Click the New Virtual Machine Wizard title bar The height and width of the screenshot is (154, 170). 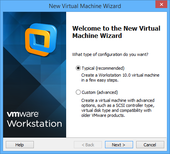[85, 6]
